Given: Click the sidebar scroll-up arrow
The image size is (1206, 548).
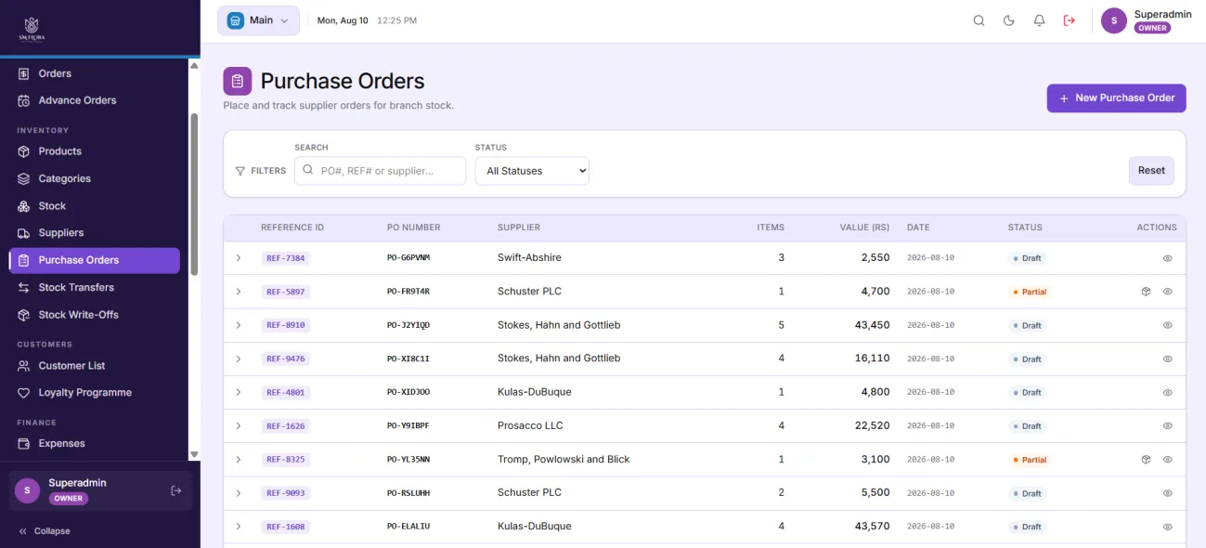Looking at the screenshot, I should 194,66.
